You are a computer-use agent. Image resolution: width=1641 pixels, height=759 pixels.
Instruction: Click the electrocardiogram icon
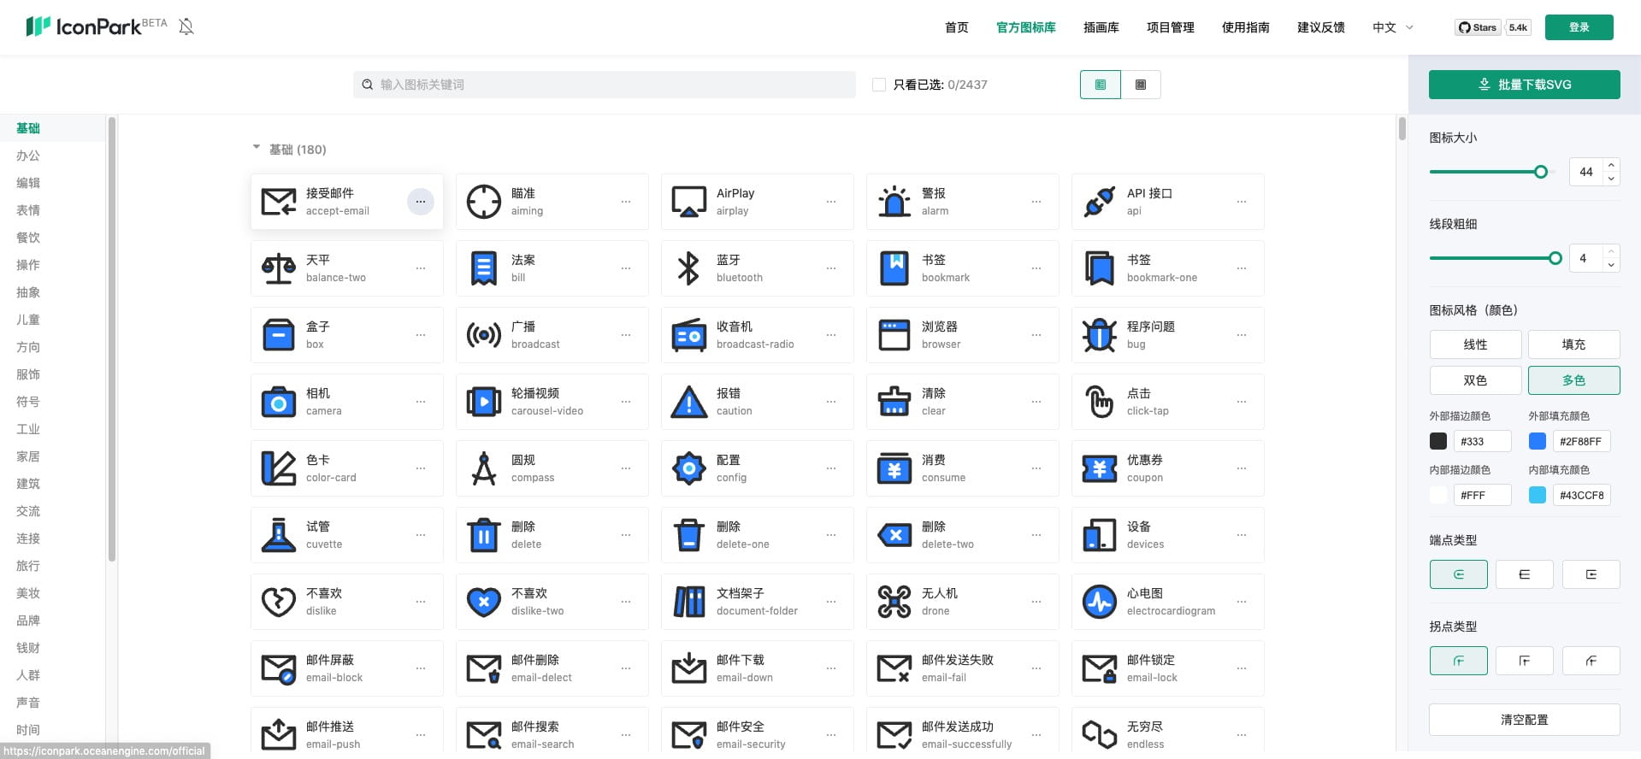(x=1100, y=602)
